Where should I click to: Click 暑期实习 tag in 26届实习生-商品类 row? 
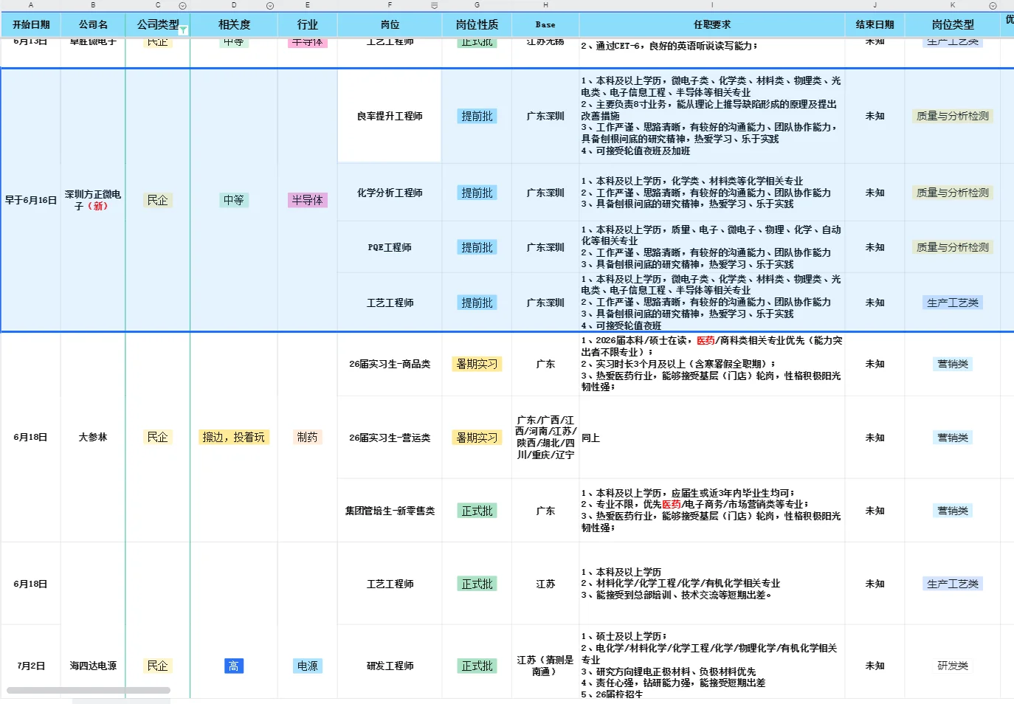pyautogui.click(x=477, y=364)
